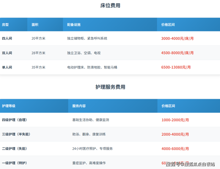Click 价格区间 header in nursing fee table
Screen dimensions: 220x169
click(x=168, y=106)
